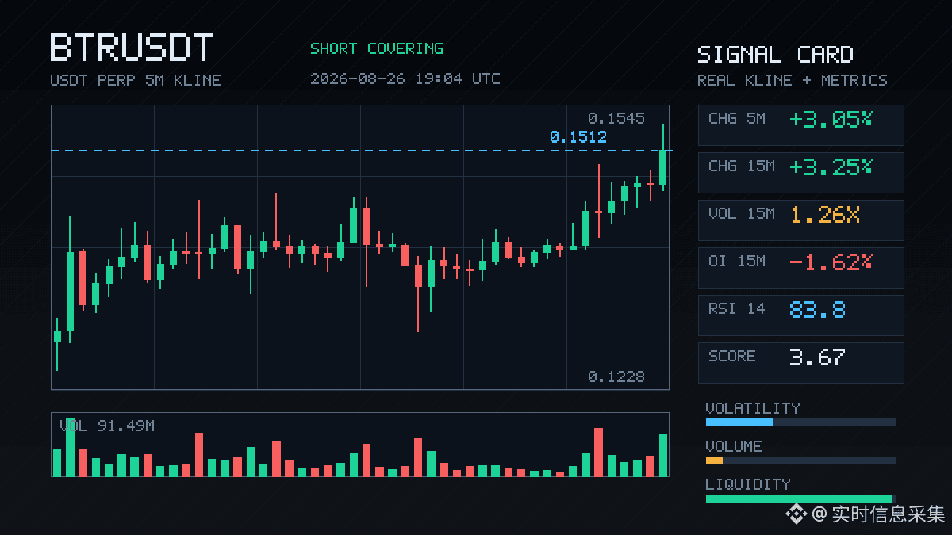This screenshot has height=535, width=952.
Task: Click the SIGNAL CARD heading
Action: 775,55
